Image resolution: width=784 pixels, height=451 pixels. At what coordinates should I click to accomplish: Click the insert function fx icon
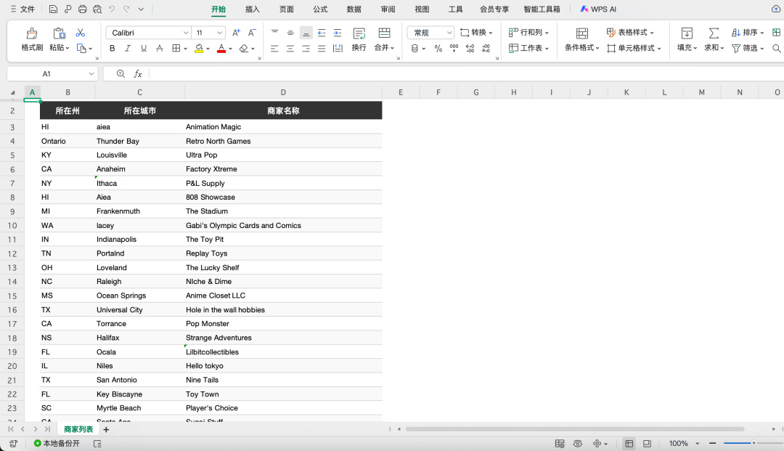(137, 73)
